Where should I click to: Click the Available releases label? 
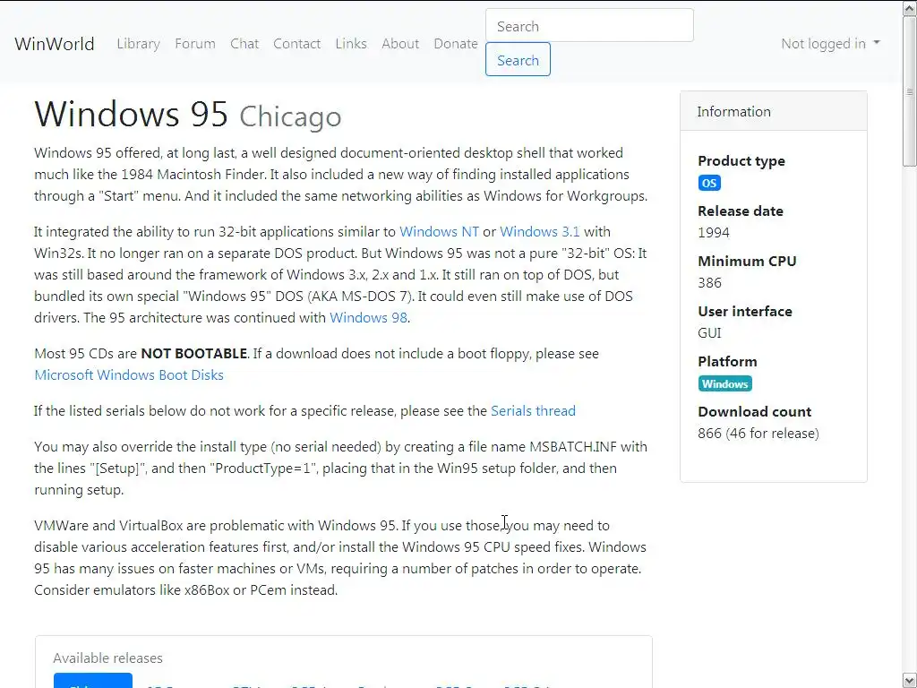coord(107,658)
